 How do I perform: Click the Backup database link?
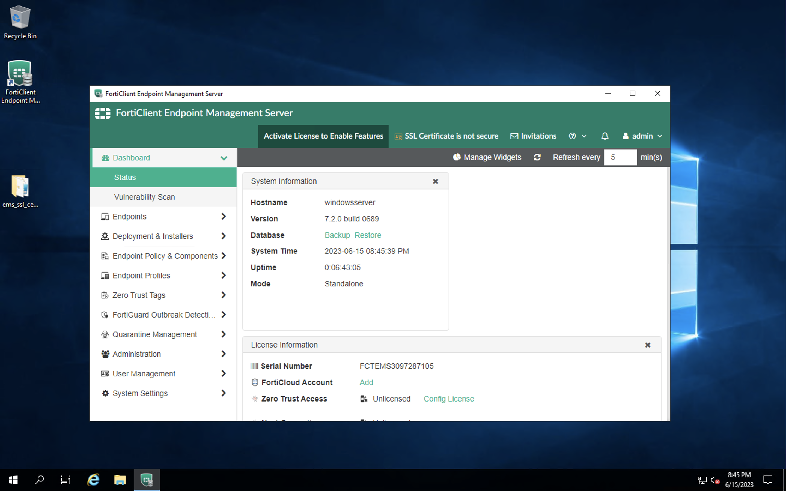(x=337, y=235)
